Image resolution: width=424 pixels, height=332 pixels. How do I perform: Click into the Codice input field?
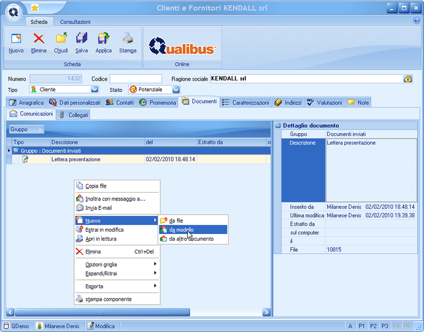[x=135, y=79]
